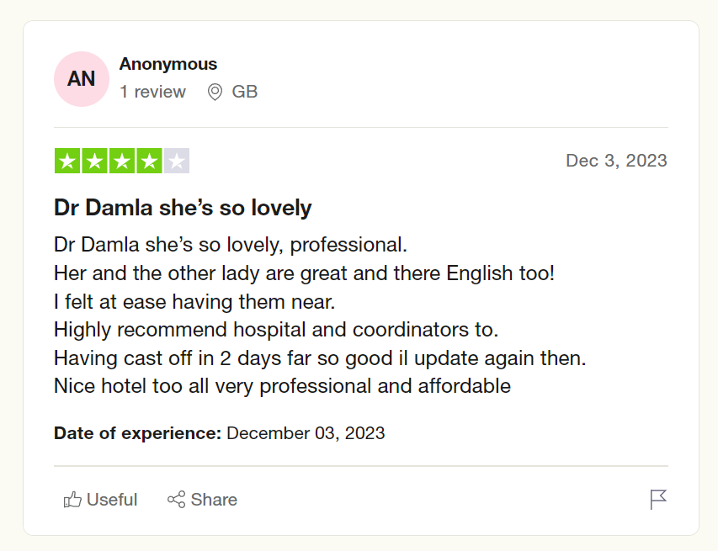The height and width of the screenshot is (551, 718).
Task: Click the Useful button label
Action: (112, 500)
